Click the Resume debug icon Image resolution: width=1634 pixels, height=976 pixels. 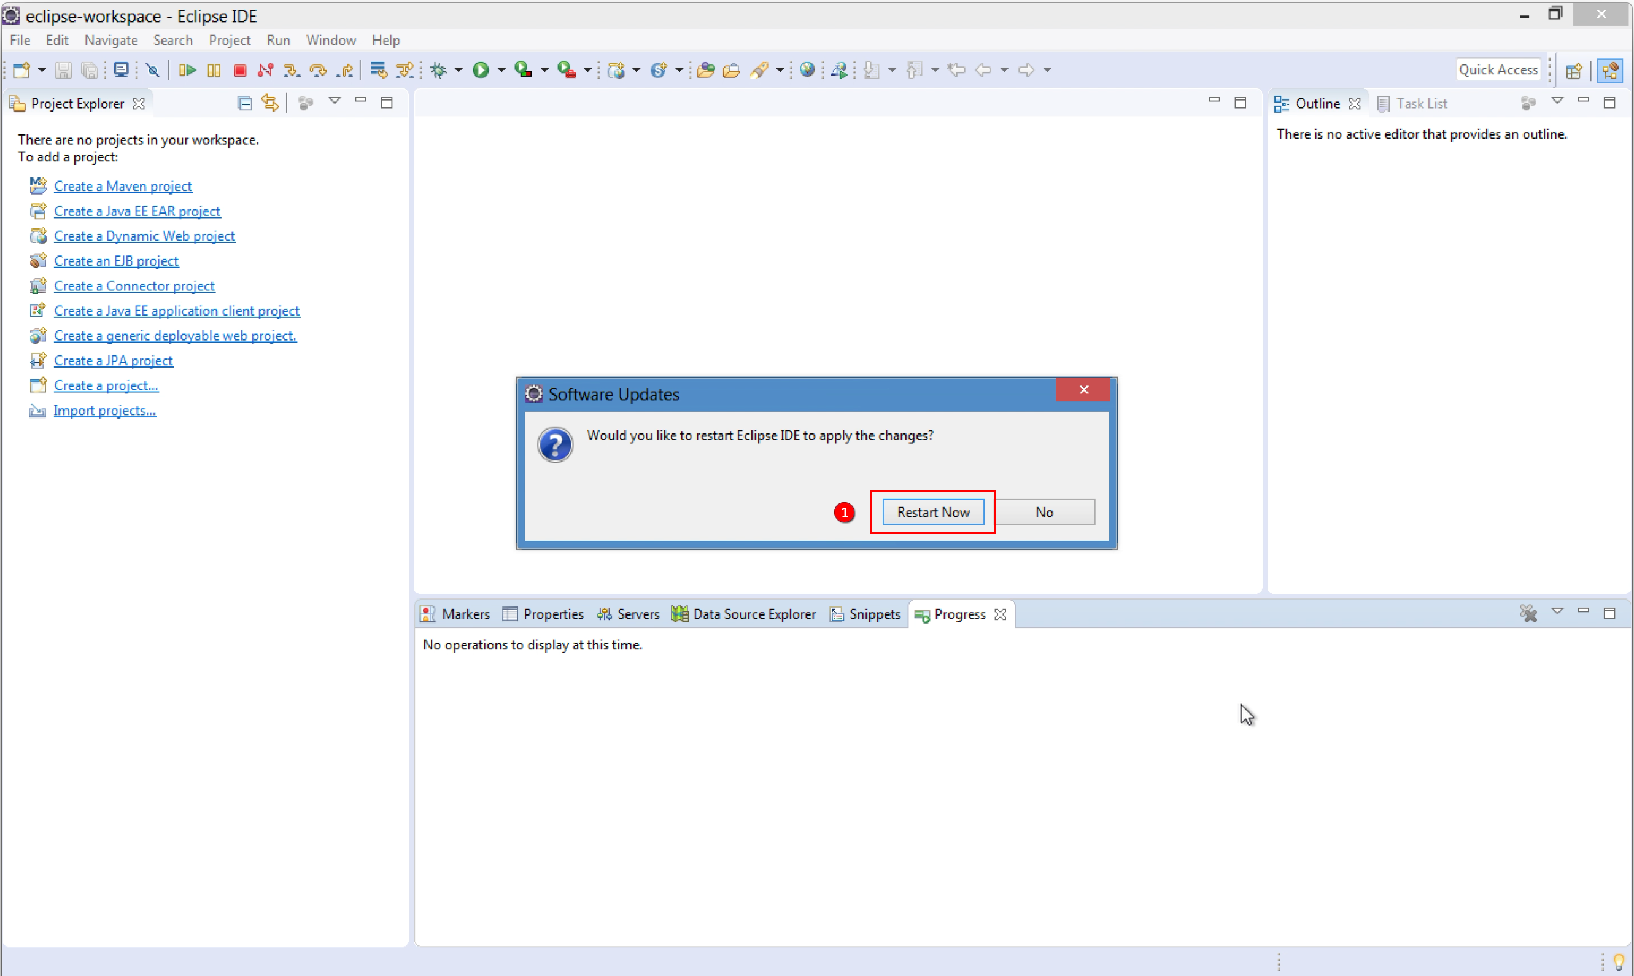(x=187, y=70)
